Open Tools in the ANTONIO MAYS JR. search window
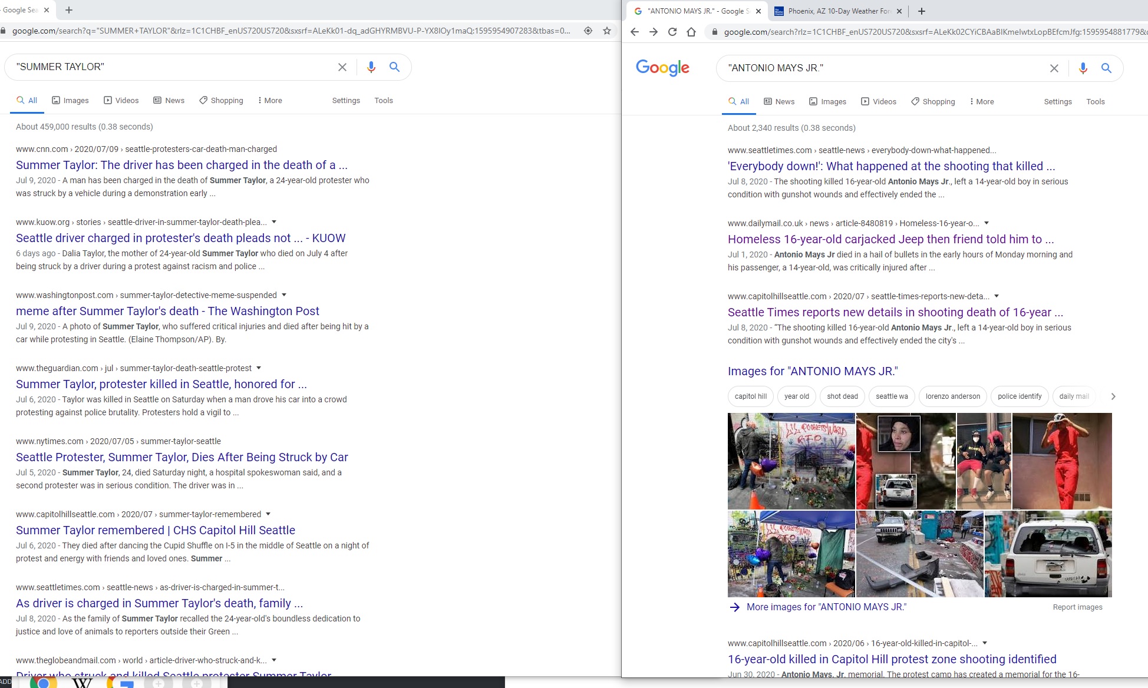 point(1096,102)
